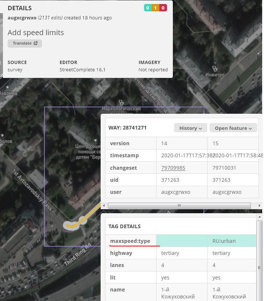Screen dimensions: 264x301
Task: Select the changeset value 79710031
Action: [224, 168]
